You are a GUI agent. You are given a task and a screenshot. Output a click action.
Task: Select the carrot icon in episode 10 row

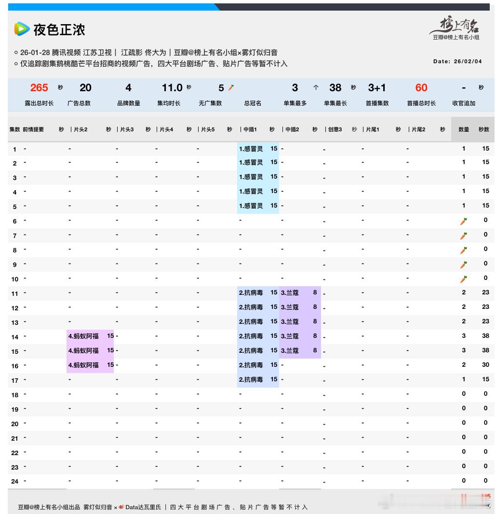[463, 279]
